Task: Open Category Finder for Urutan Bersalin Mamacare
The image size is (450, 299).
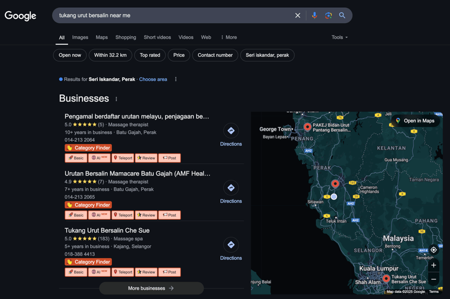Action: (89, 205)
